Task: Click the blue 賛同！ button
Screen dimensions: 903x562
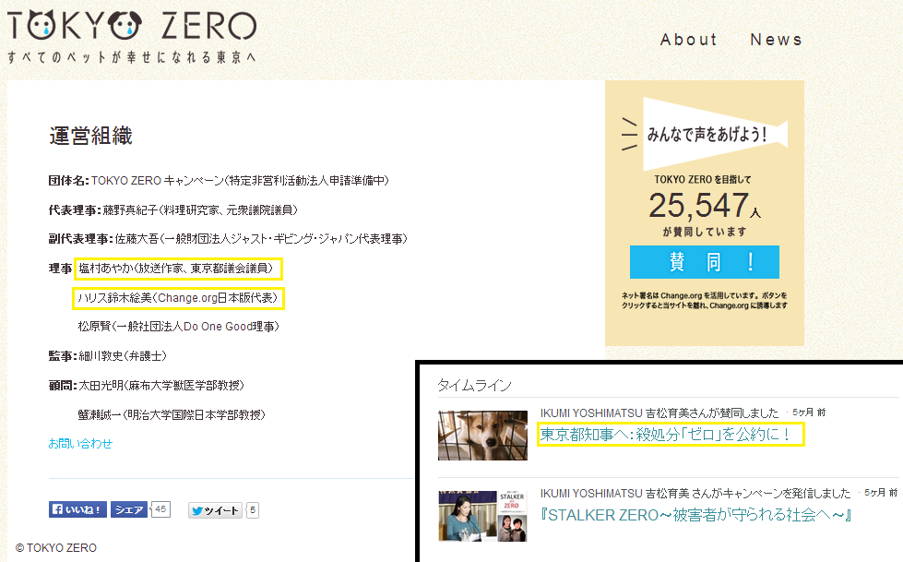Action: (705, 262)
